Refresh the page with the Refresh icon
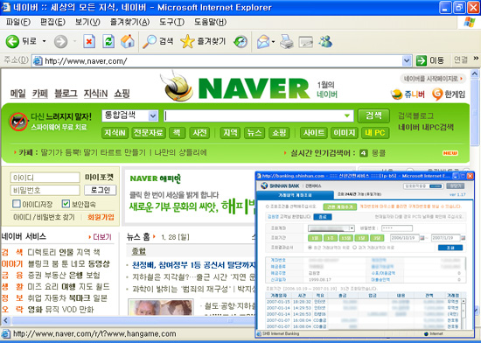 coord(108,41)
